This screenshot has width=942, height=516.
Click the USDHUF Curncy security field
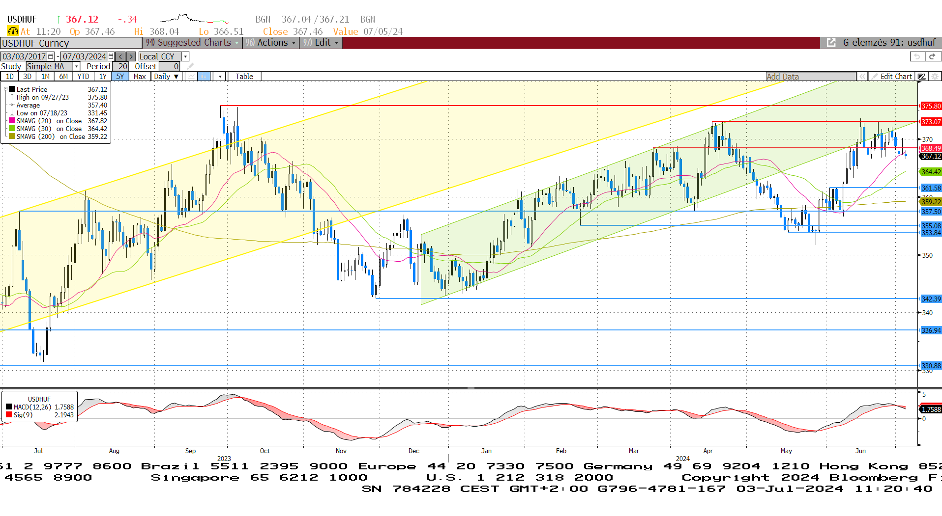click(71, 43)
